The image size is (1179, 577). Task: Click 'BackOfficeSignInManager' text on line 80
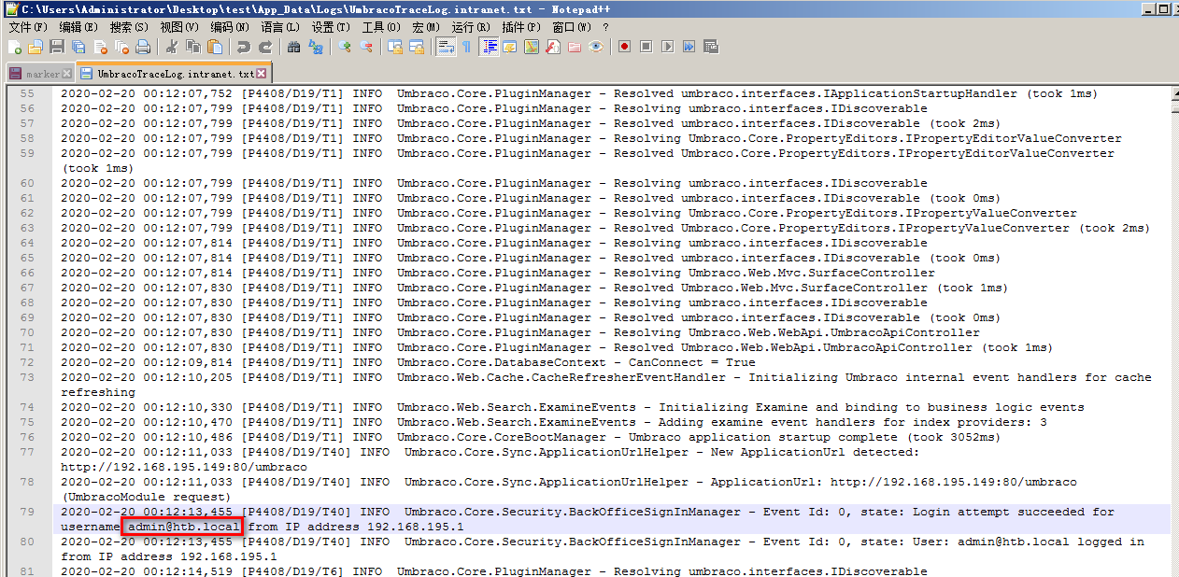point(654,542)
